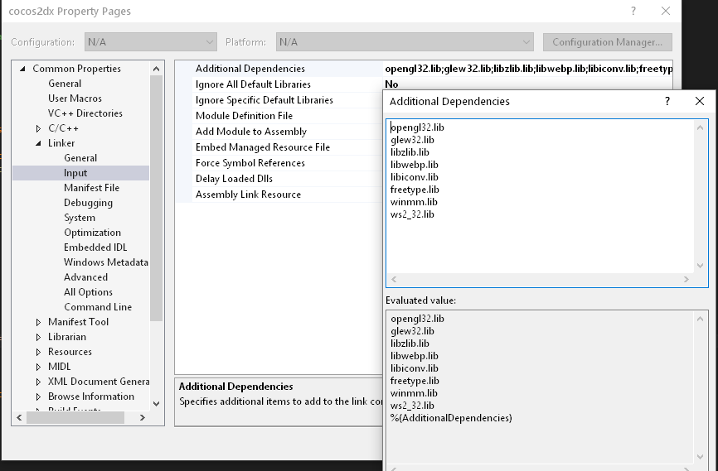Open the Linker Advanced page
Image resolution: width=718 pixels, height=471 pixels.
85,277
